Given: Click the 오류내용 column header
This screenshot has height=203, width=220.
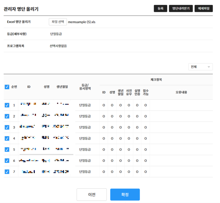Looking at the screenshot, I should coord(181,92).
